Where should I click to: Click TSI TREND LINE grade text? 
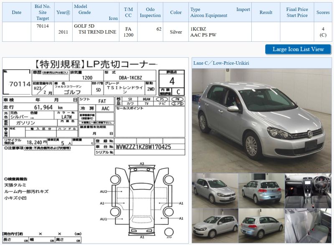tap(97, 32)
